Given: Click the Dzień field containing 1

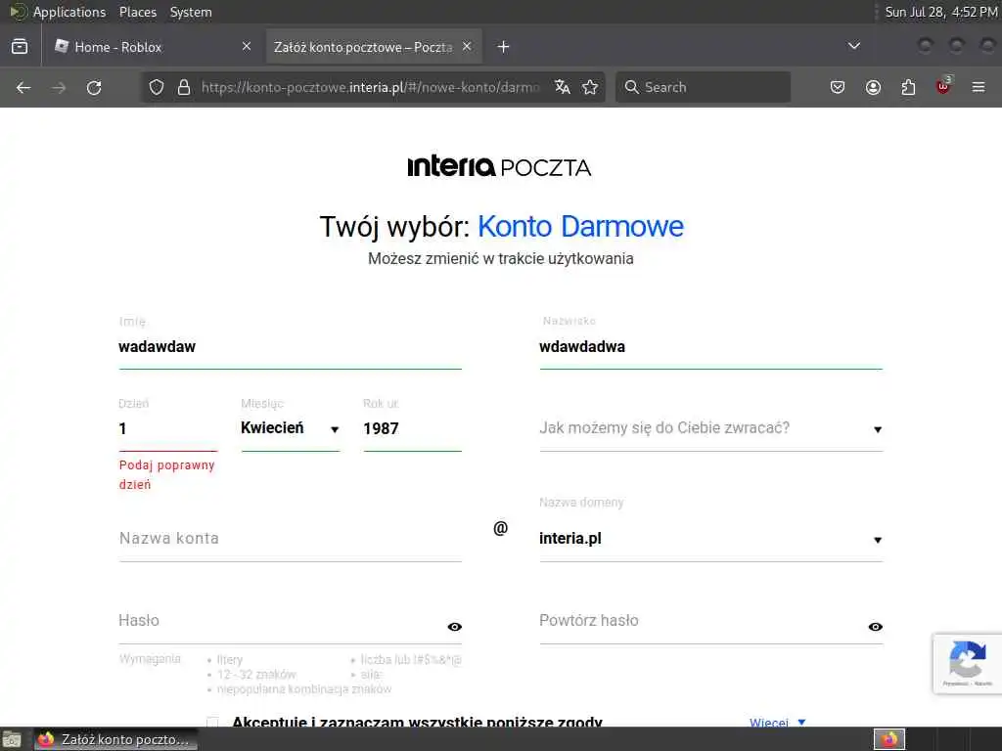Looking at the screenshot, I should pyautogui.click(x=168, y=428).
